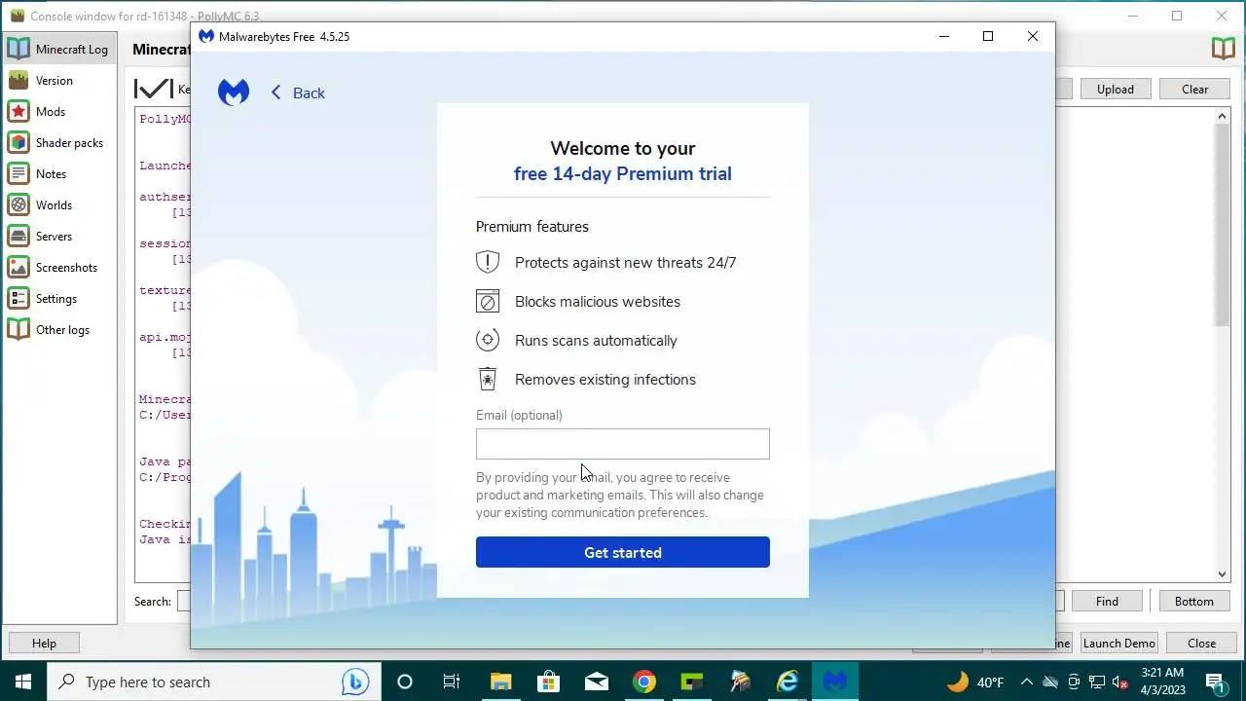
Task: Open the Version page in PollyMC
Action: pyautogui.click(x=59, y=80)
